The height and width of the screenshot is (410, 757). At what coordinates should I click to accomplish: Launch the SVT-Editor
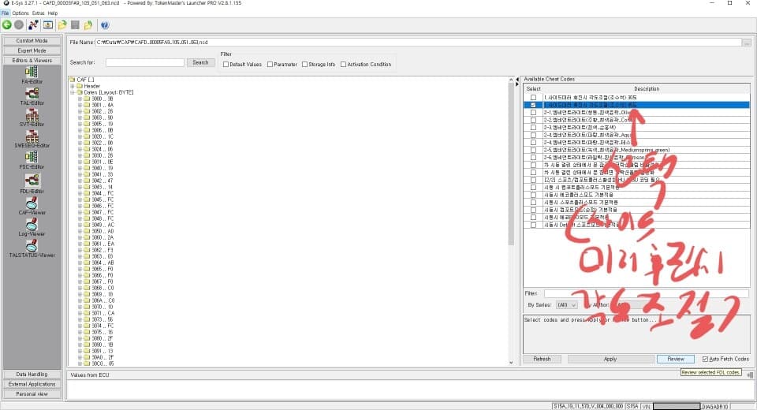(x=32, y=116)
